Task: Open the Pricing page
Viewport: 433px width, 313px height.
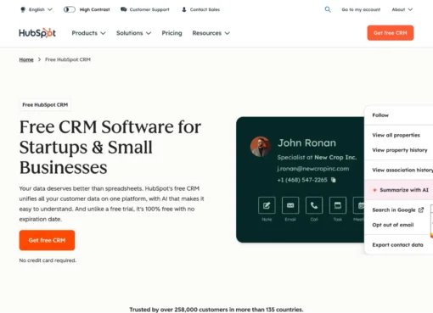Action: click(x=172, y=33)
